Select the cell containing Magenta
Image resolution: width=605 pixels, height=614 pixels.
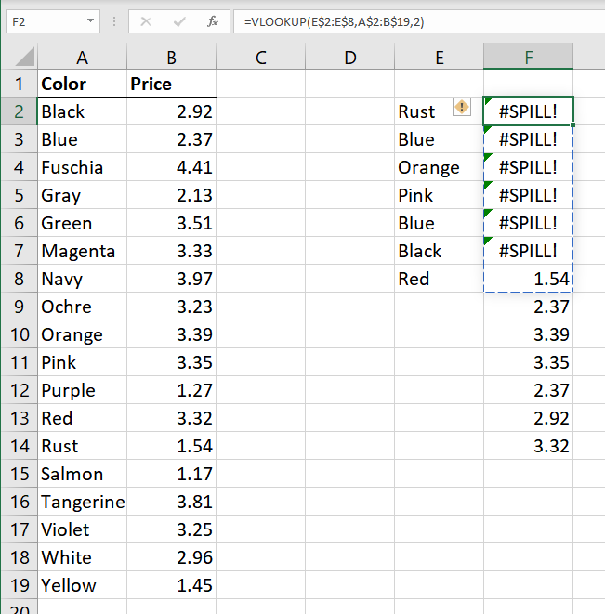[x=83, y=251]
